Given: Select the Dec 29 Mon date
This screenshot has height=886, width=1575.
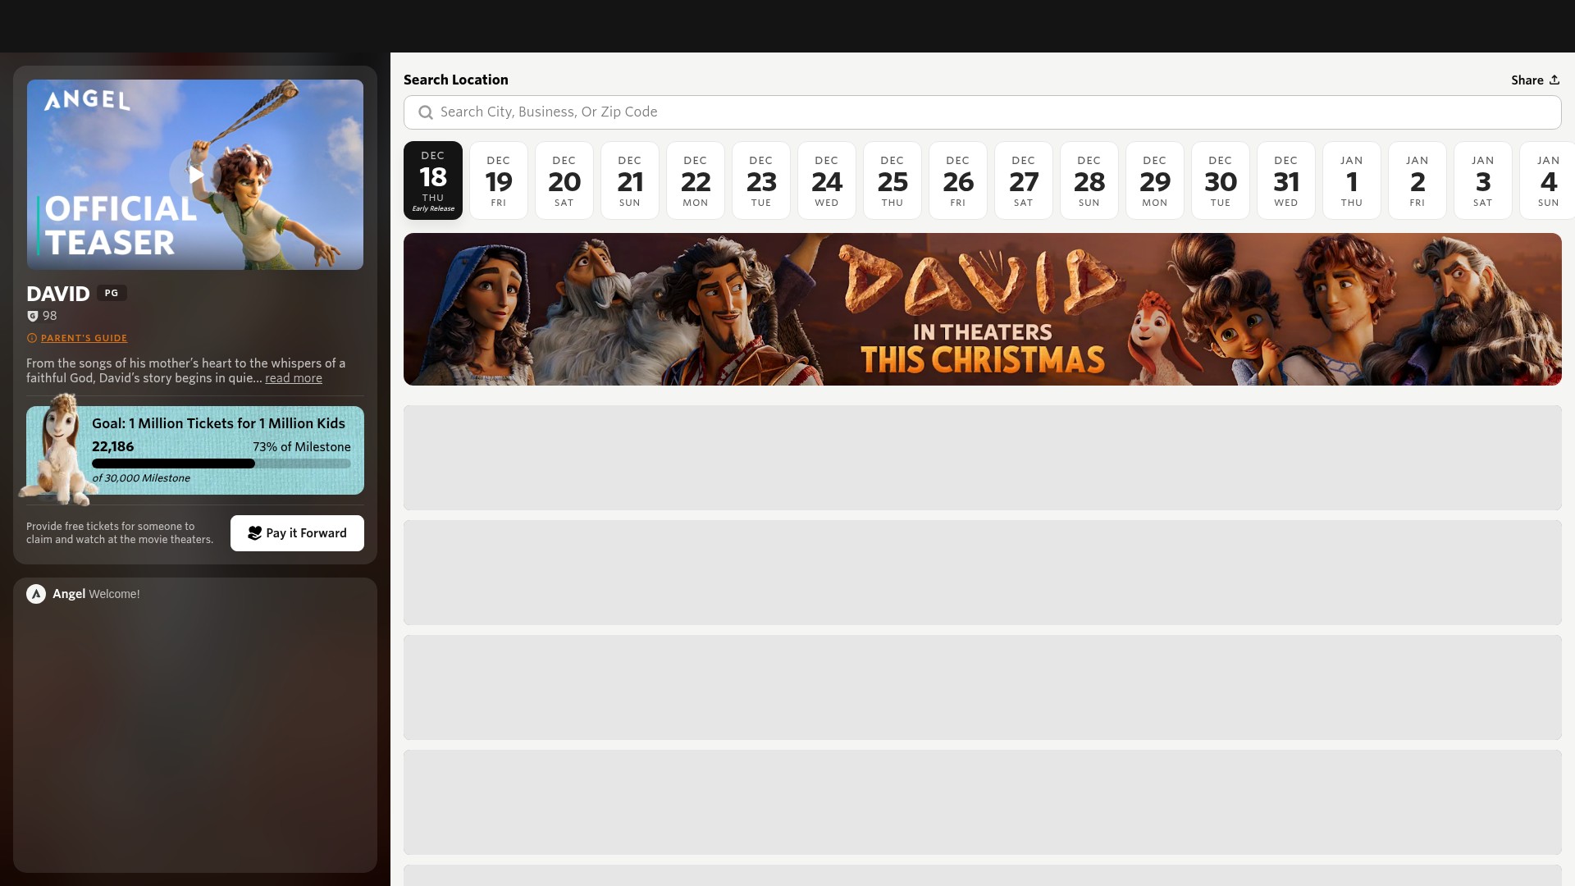Looking at the screenshot, I should coord(1155,180).
